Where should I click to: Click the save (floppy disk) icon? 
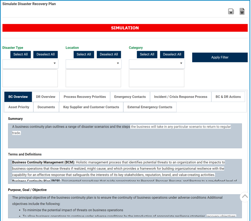click(231, 11)
